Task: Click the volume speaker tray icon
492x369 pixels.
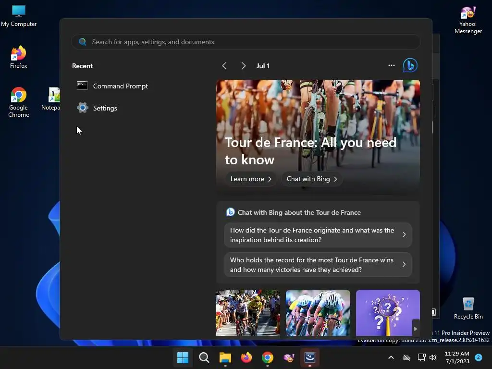Action: [433, 357]
